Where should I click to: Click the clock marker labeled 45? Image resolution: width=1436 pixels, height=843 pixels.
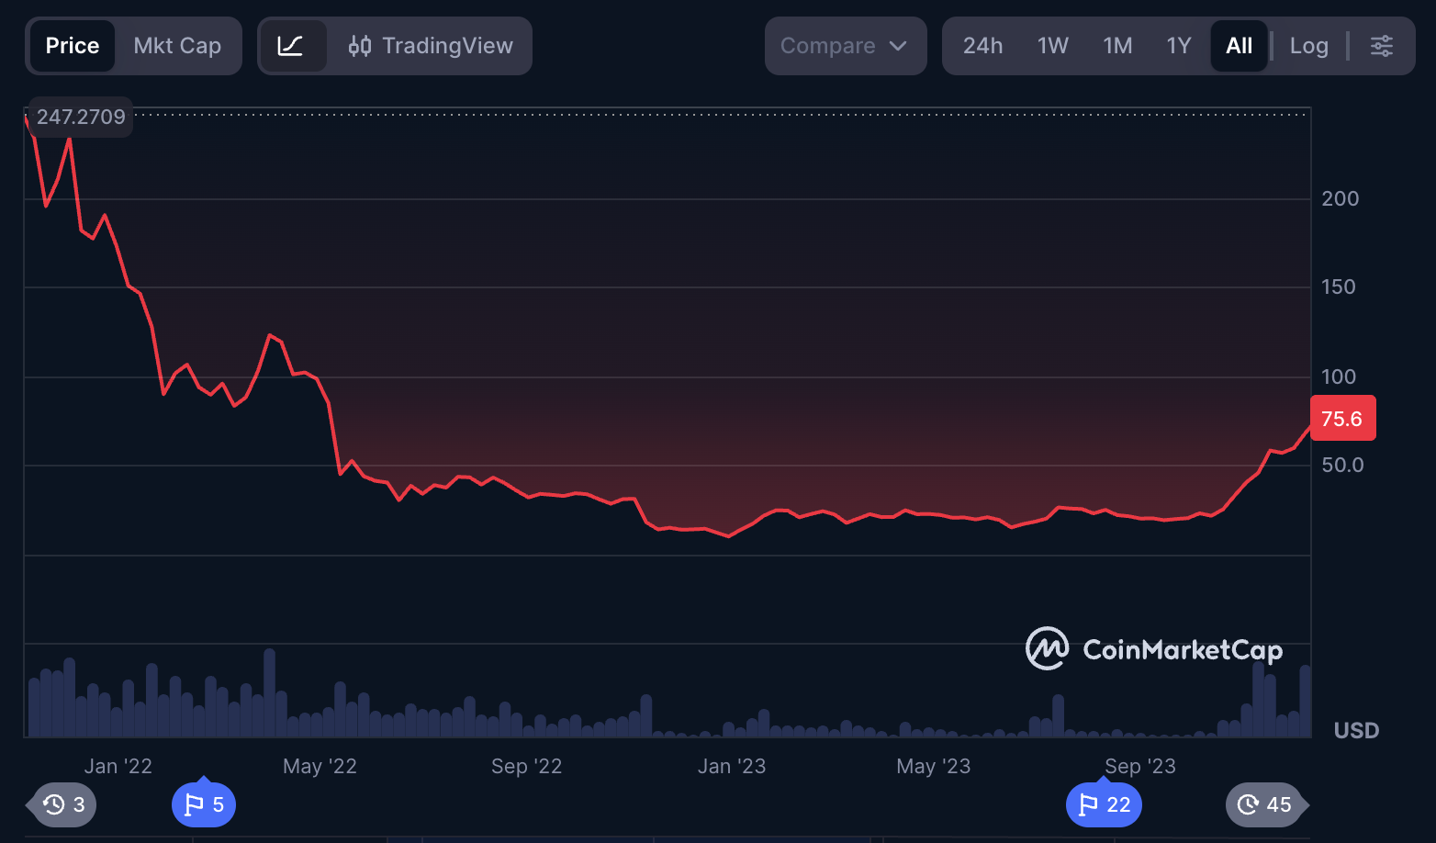pyautogui.click(x=1267, y=804)
